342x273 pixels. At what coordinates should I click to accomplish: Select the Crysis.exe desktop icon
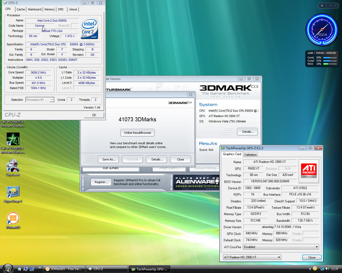pyautogui.click(x=13, y=168)
